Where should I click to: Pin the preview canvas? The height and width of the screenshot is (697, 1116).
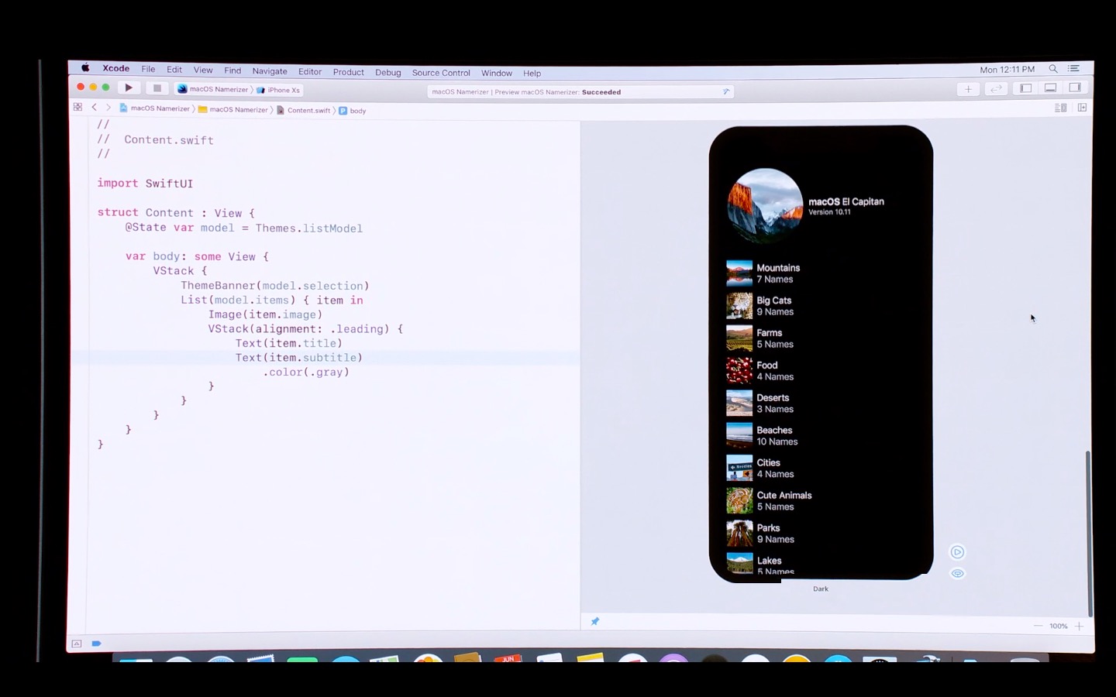click(595, 621)
